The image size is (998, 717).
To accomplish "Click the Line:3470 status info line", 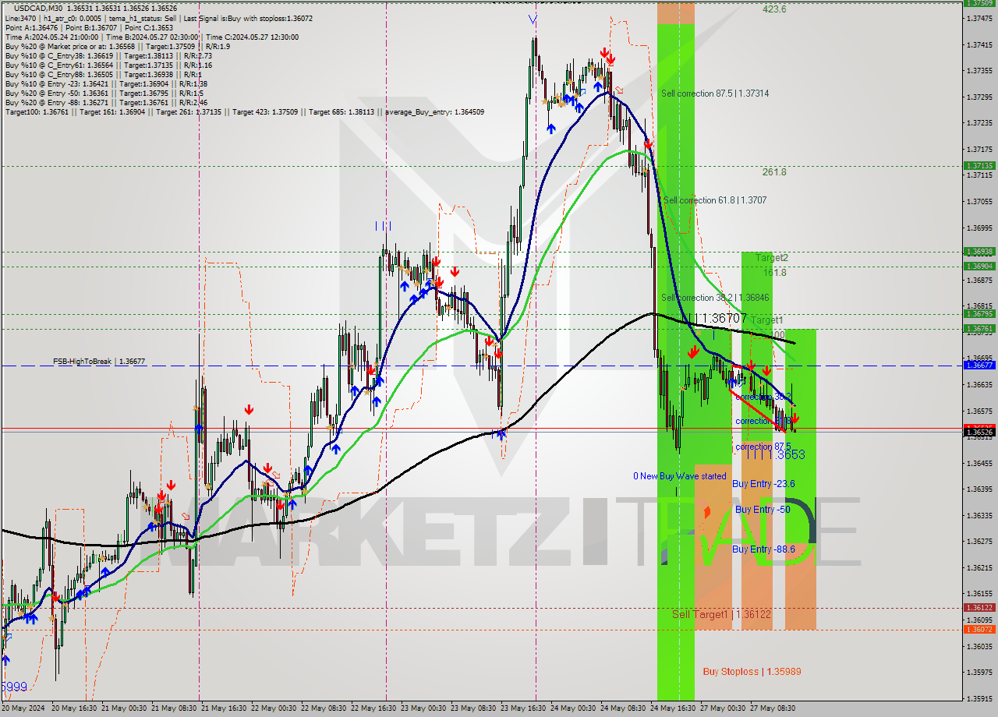I will [158, 18].
